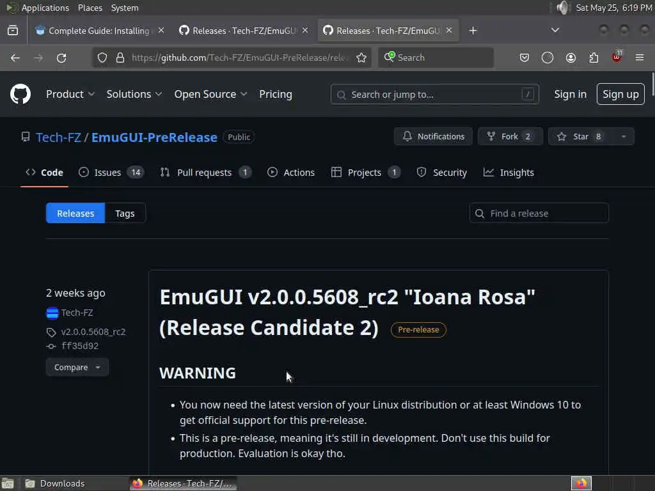Open the Applications menu
Screen dimensions: 655x491
pos(45,8)
